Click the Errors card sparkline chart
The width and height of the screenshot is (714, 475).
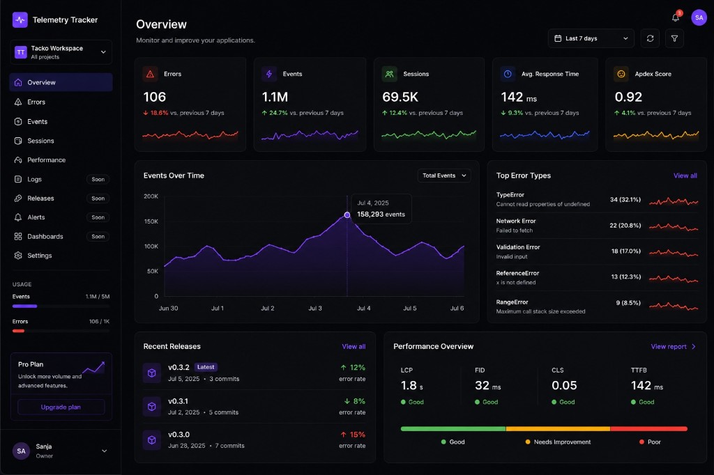pyautogui.click(x=190, y=134)
